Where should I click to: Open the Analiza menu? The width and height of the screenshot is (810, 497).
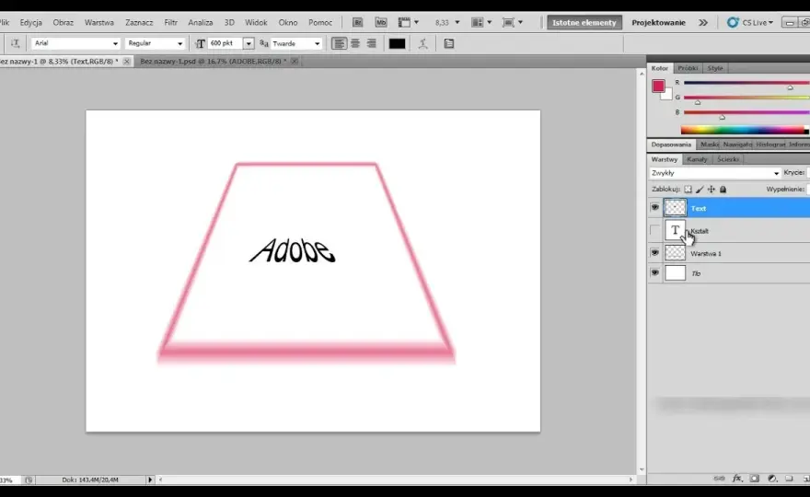[201, 23]
